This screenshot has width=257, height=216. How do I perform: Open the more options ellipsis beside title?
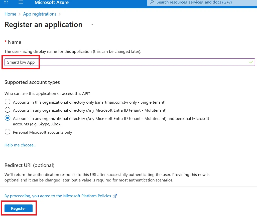(x=92, y=25)
